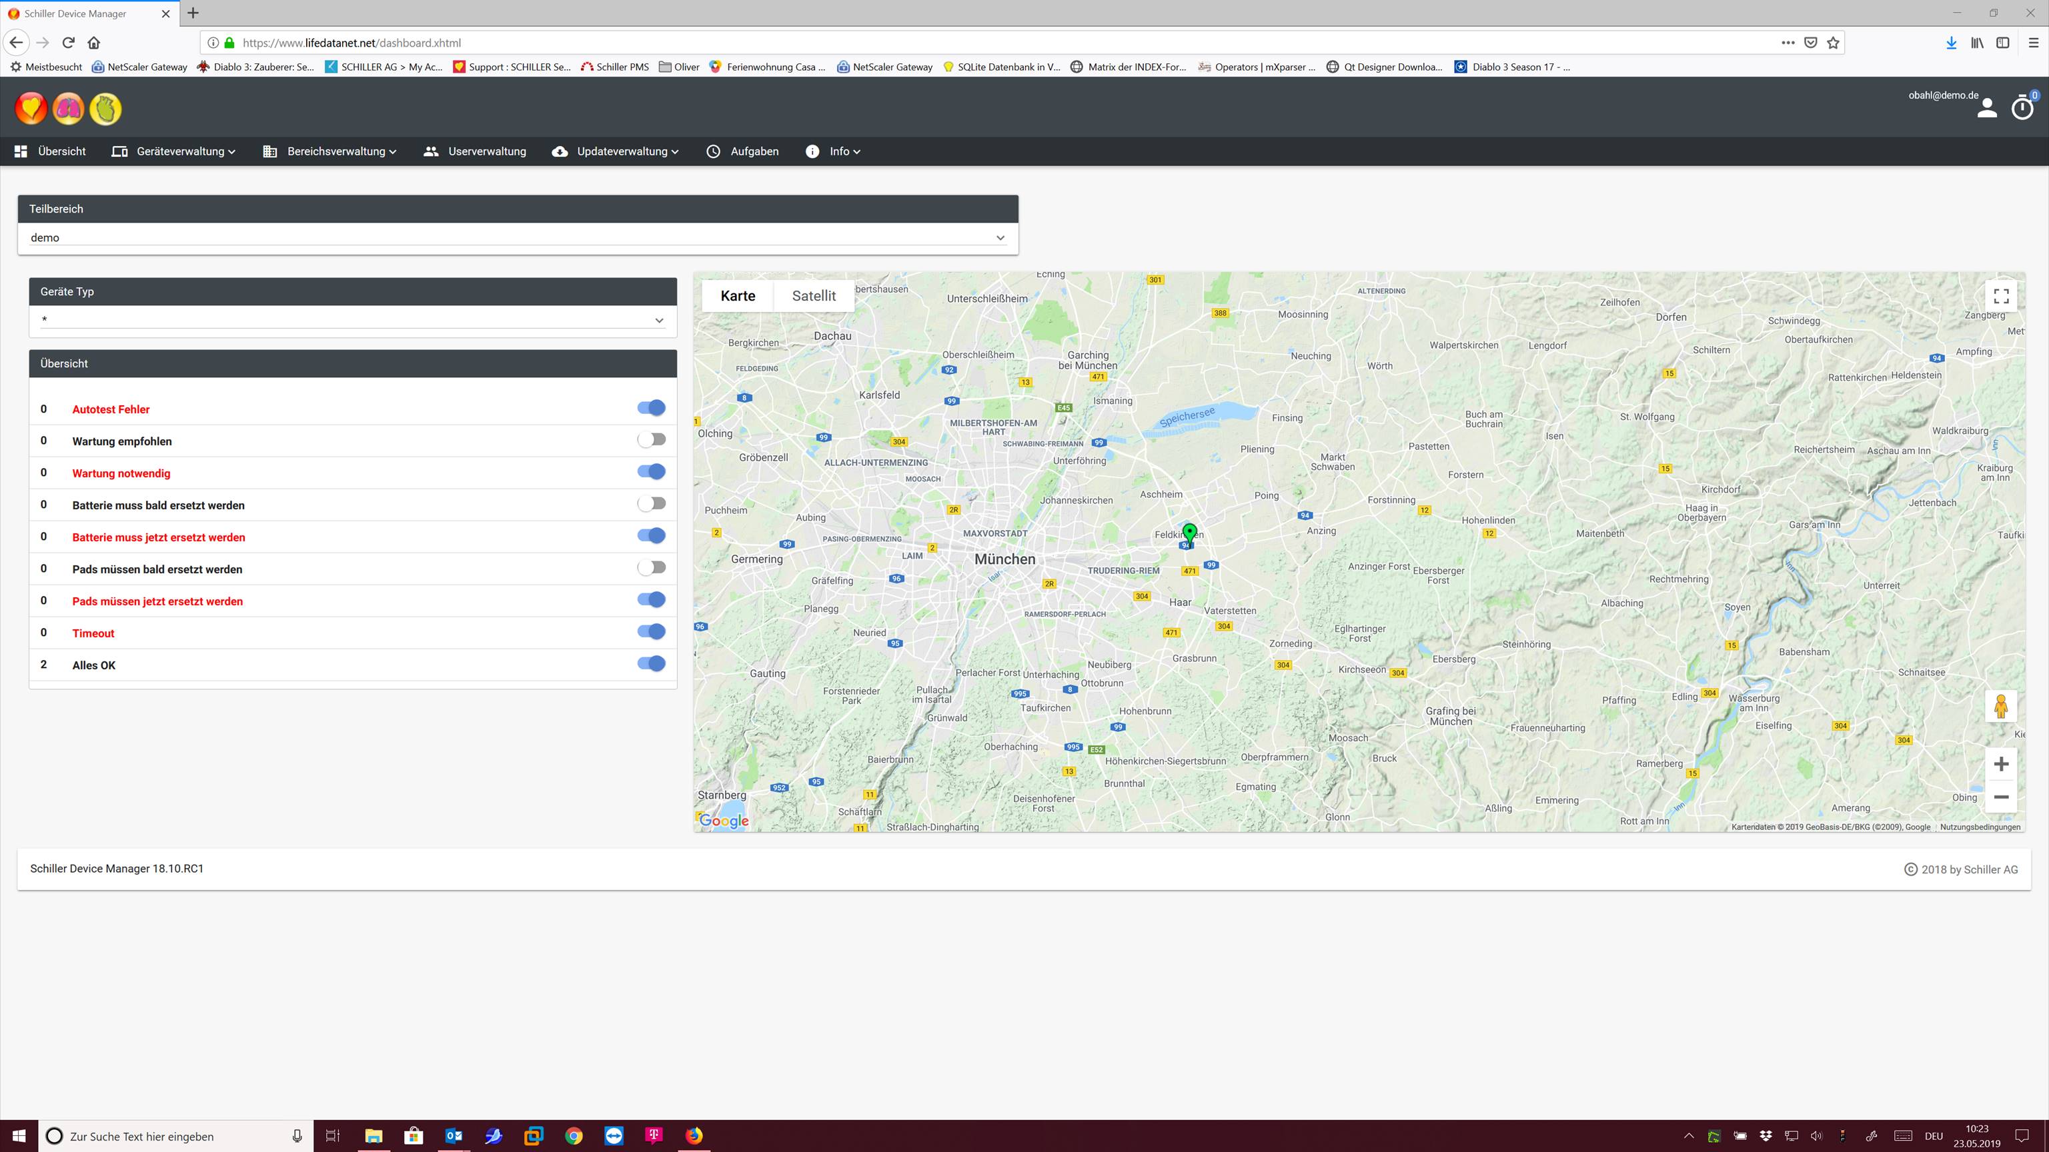The height and width of the screenshot is (1152, 2049).
Task: Toggle the Autotest Fehler switch
Action: click(x=652, y=408)
